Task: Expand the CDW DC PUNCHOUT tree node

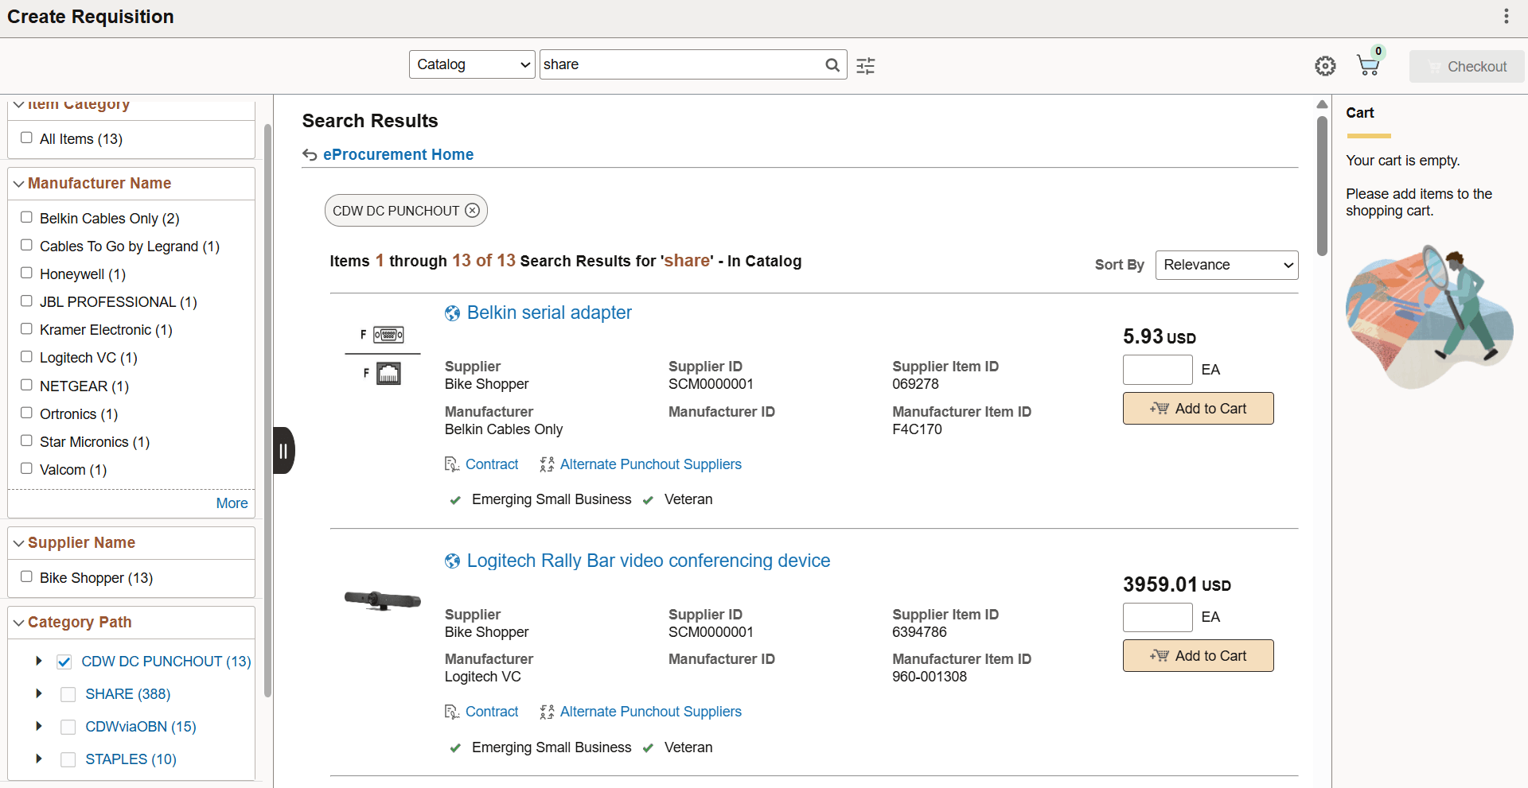Action: tap(38, 661)
